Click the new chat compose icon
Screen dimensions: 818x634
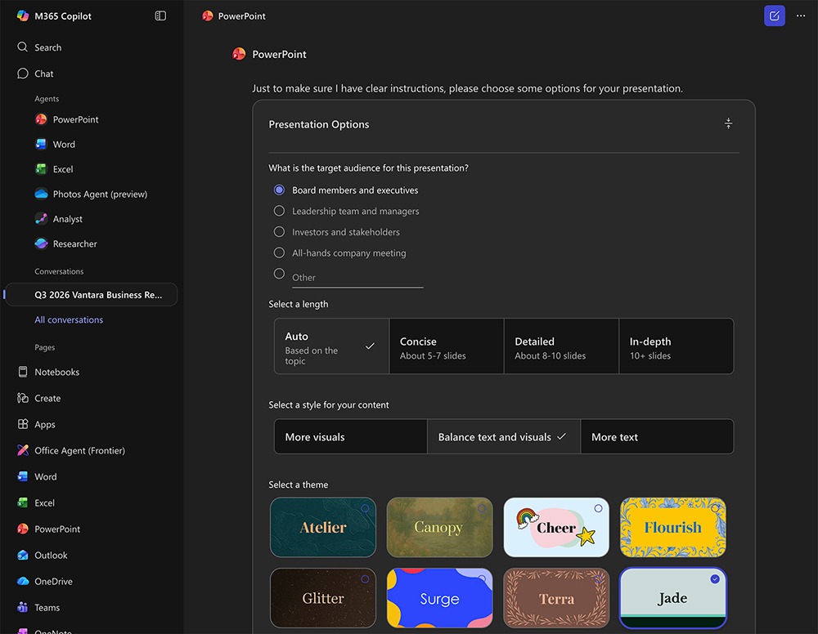774,16
